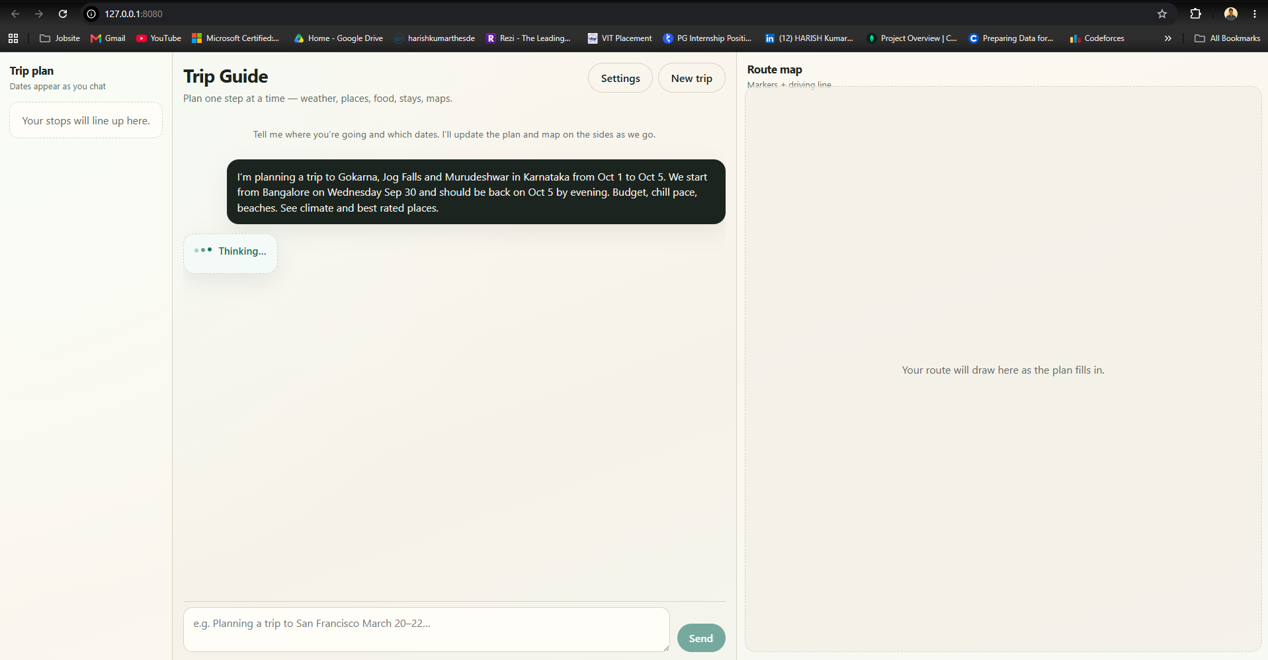
Task: Open the browser extensions puzzle icon
Action: click(1195, 14)
